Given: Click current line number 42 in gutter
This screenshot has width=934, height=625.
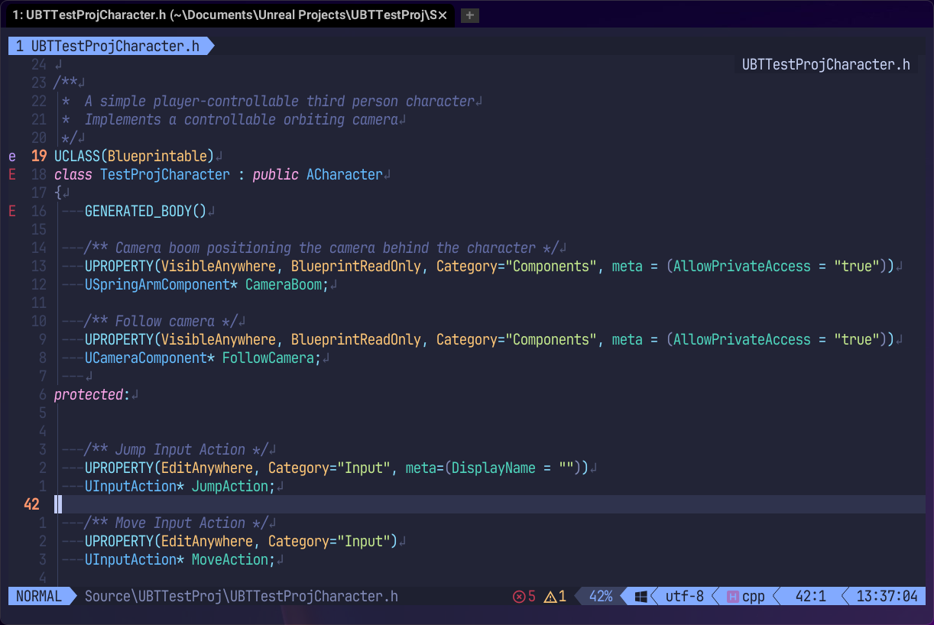Looking at the screenshot, I should (x=31, y=505).
